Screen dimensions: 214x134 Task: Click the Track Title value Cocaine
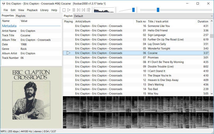click(x=25, y=35)
